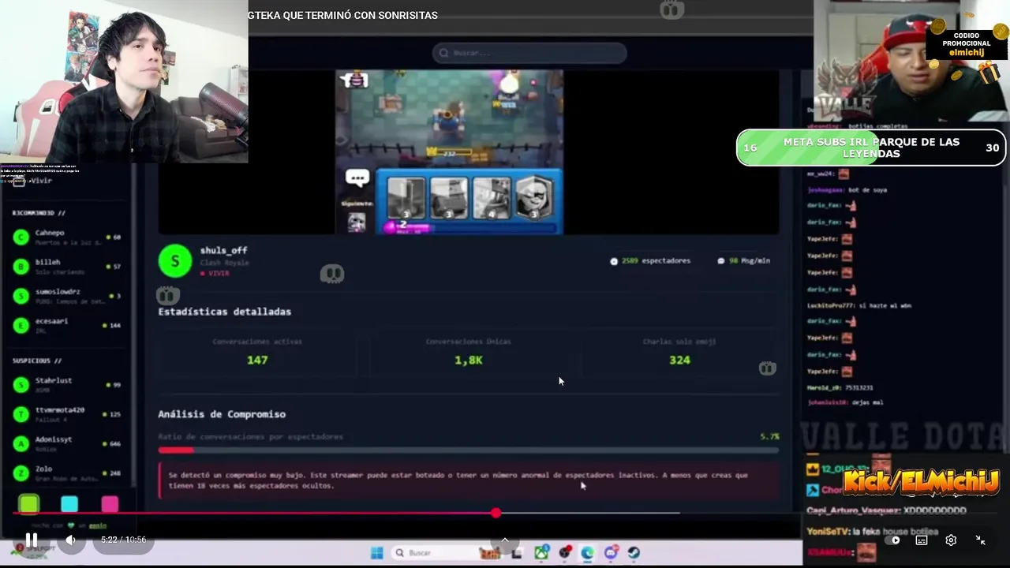The width and height of the screenshot is (1010, 568).
Task: Click the low-engagement warning message box
Action: point(469,480)
